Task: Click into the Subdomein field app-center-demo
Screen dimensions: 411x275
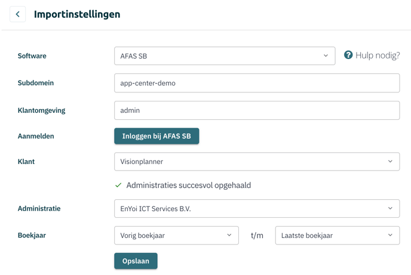Action: 257,83
